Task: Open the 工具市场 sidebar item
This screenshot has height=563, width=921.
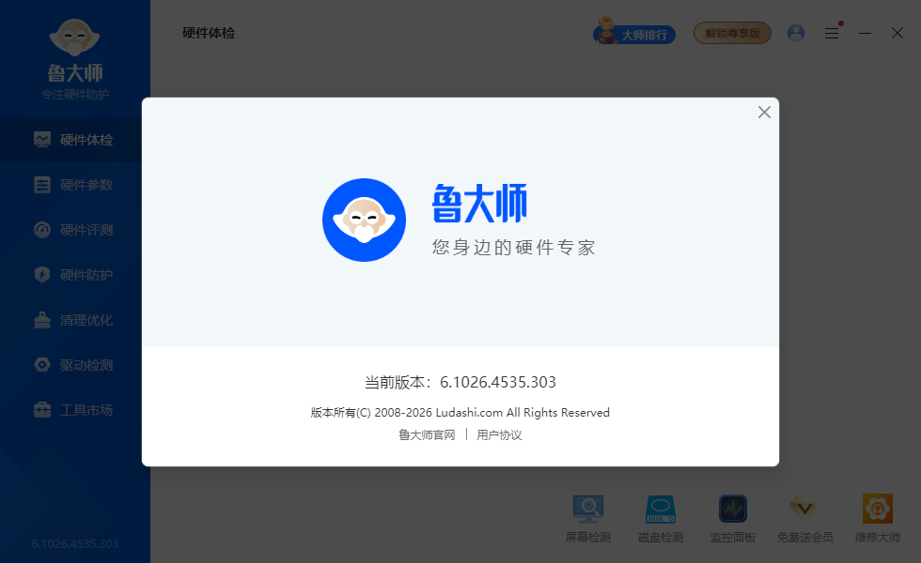Action: pyautogui.click(x=75, y=410)
